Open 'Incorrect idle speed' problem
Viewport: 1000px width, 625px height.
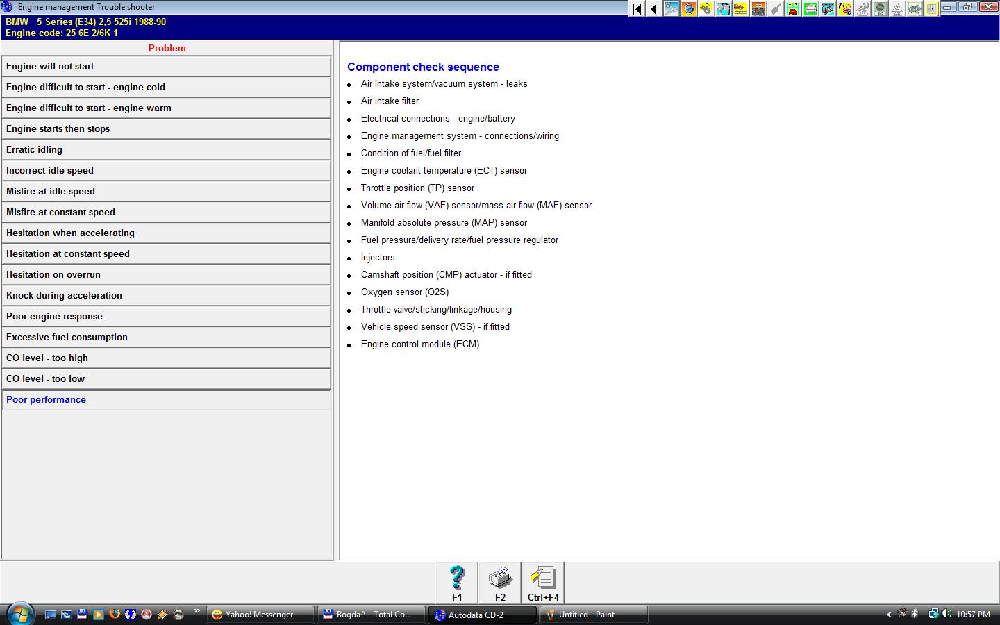coord(166,170)
